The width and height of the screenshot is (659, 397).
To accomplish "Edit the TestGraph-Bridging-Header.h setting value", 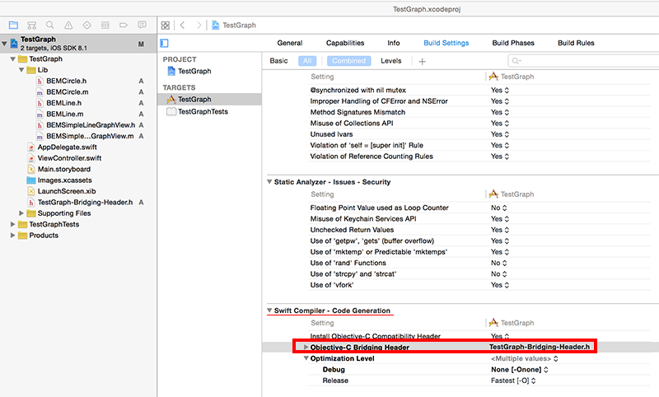I will pos(540,347).
